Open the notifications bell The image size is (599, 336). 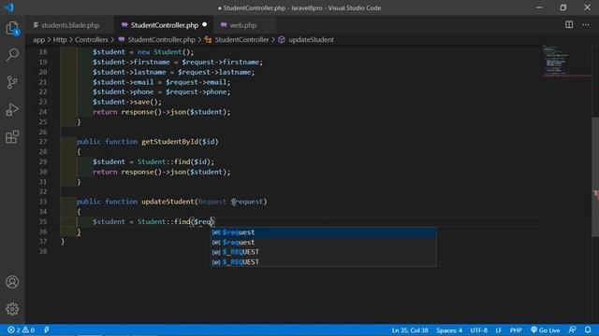588,329
